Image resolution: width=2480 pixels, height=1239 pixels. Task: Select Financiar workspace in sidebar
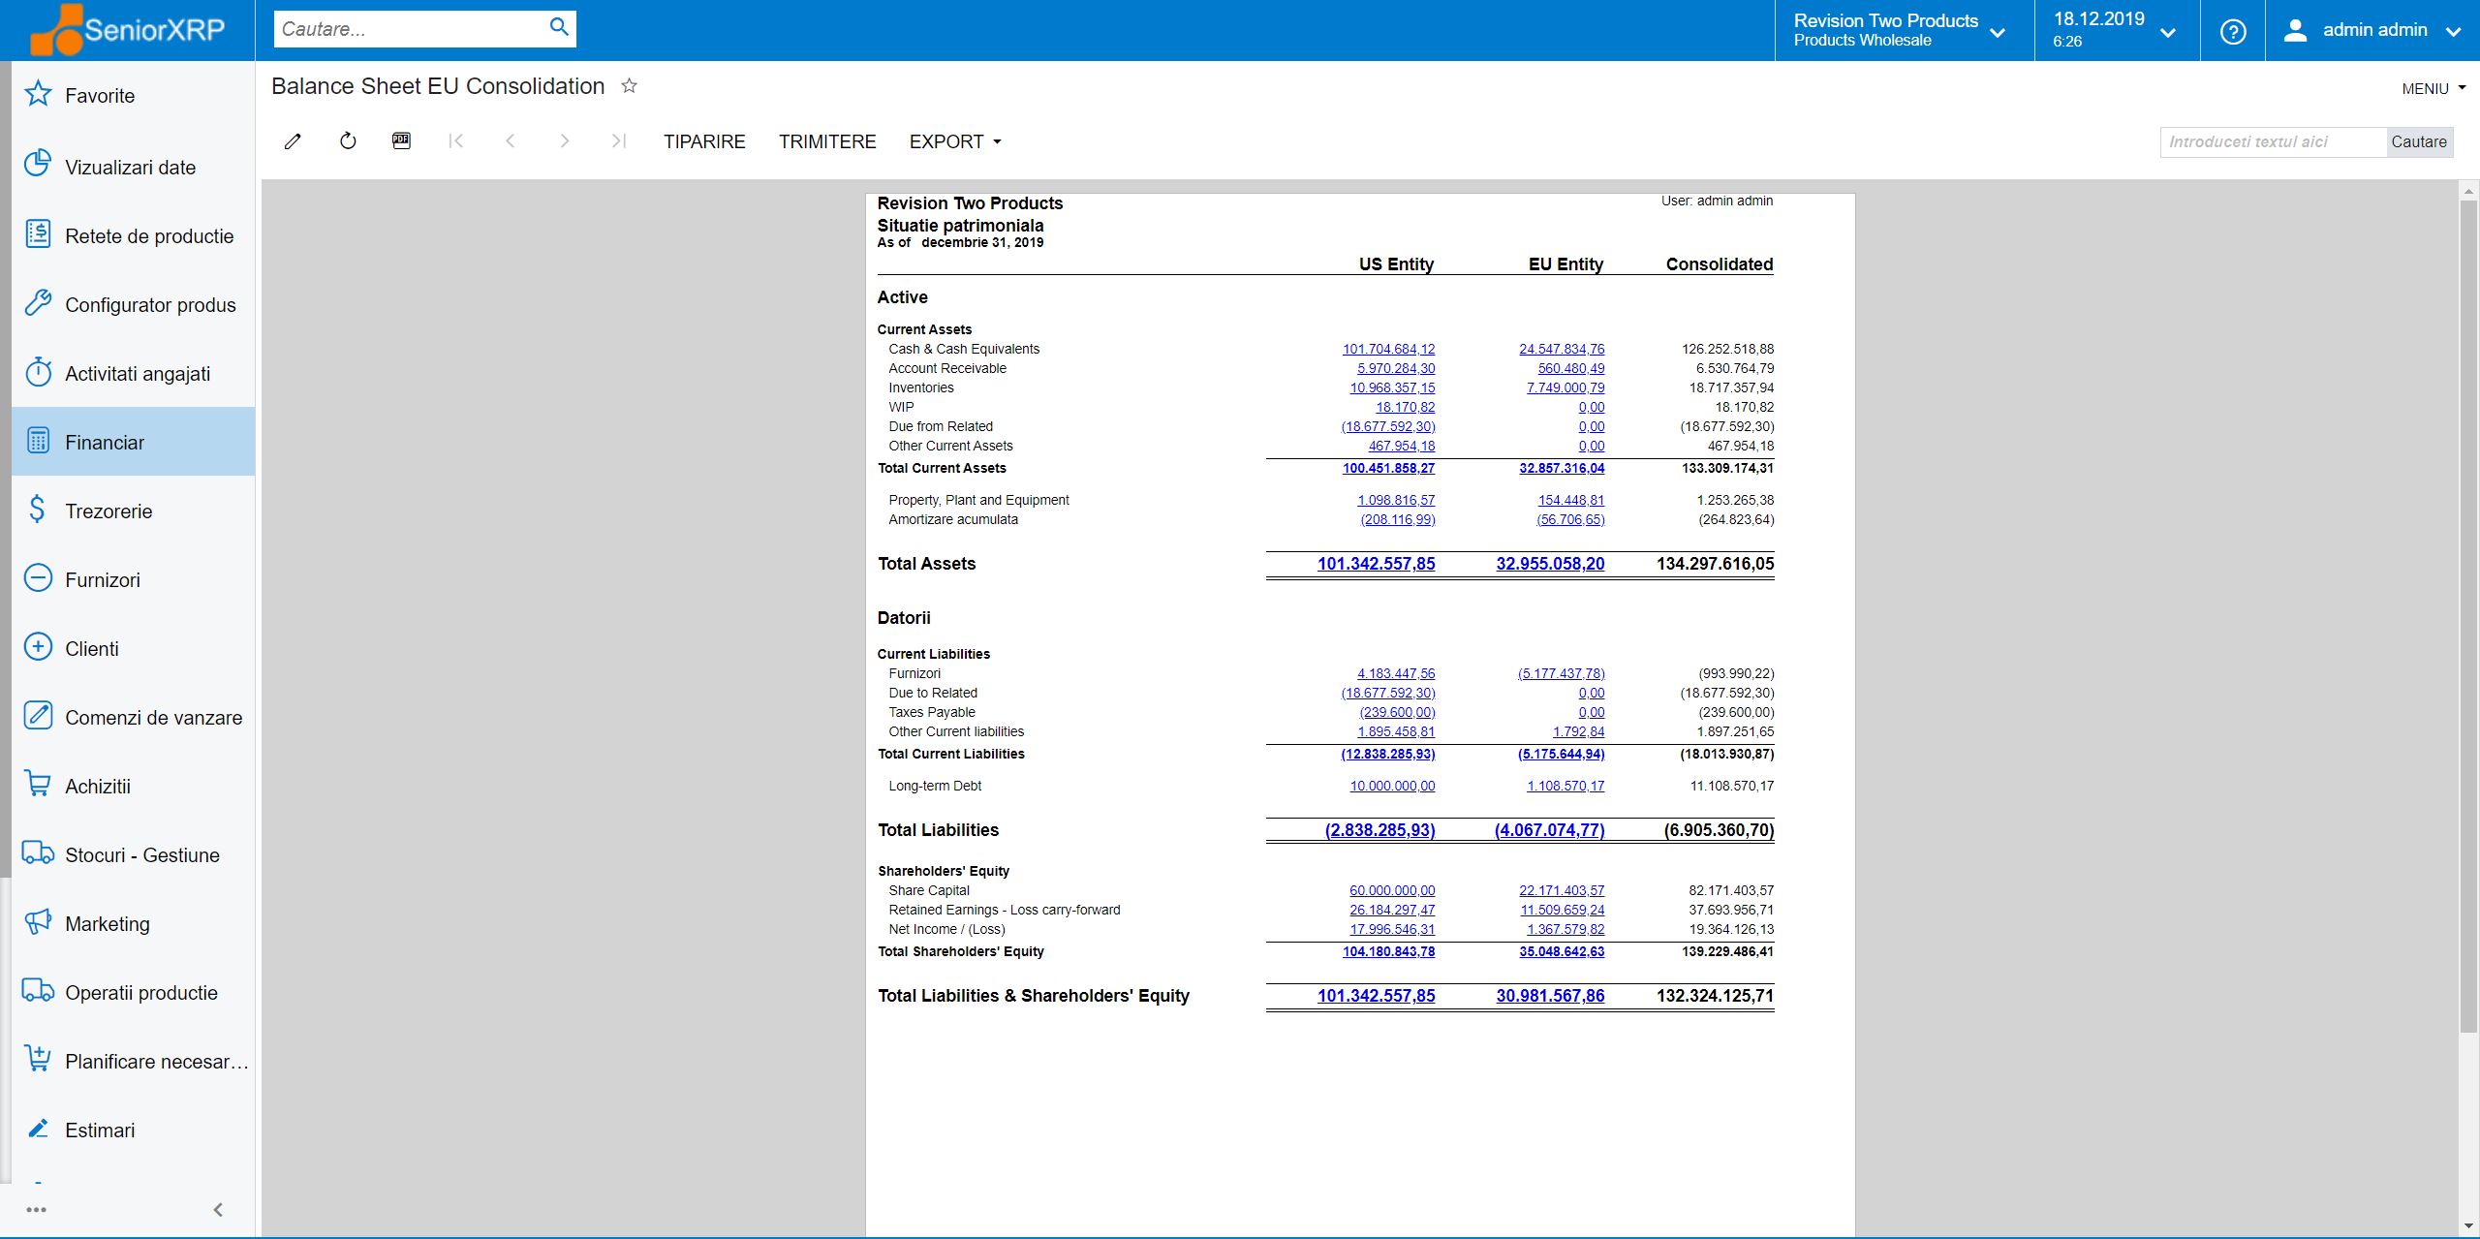[x=133, y=442]
